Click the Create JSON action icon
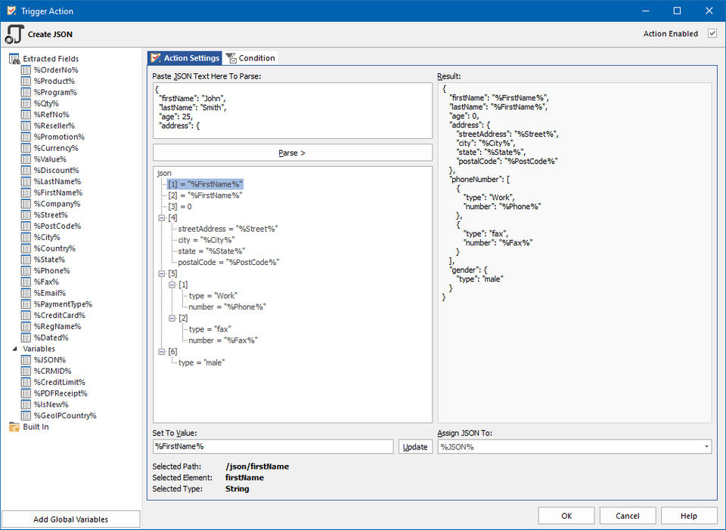The image size is (726, 530). [14, 34]
